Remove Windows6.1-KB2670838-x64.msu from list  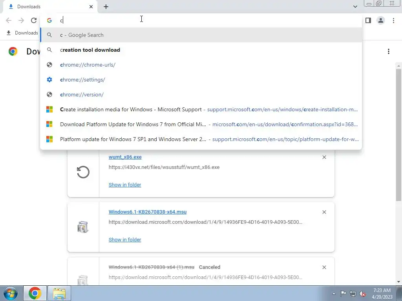point(324,212)
